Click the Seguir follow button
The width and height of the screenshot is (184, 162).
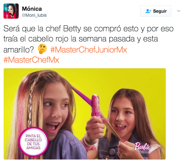(x=156, y=11)
